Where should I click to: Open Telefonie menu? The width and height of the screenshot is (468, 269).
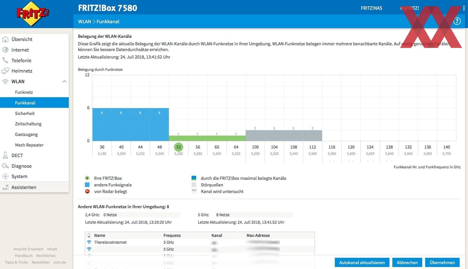click(x=21, y=60)
